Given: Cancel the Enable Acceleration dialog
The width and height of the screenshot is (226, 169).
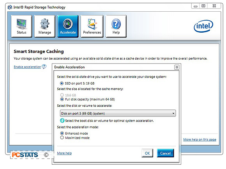Looking at the screenshot, I should tap(165, 153).
